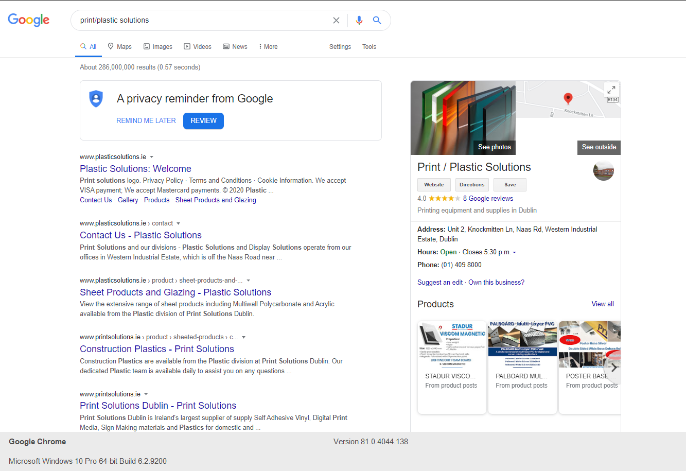The height and width of the screenshot is (471, 686).
Task: Click Version 81.0.4044.138 text
Action: [371, 441]
